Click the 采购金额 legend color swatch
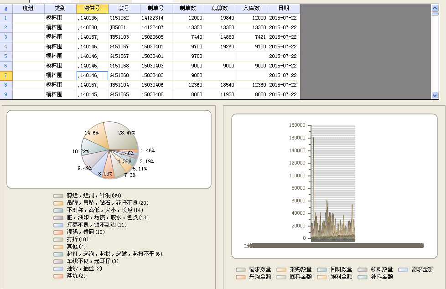Screen dimensions: 446x289 click(241, 277)
